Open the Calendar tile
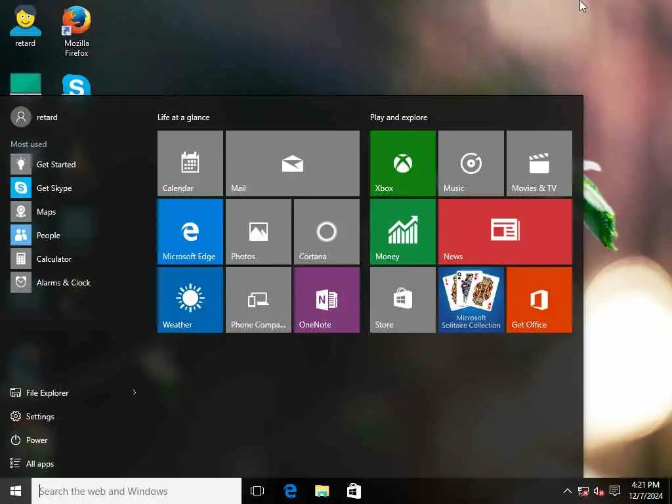672x504 pixels. pos(190,163)
